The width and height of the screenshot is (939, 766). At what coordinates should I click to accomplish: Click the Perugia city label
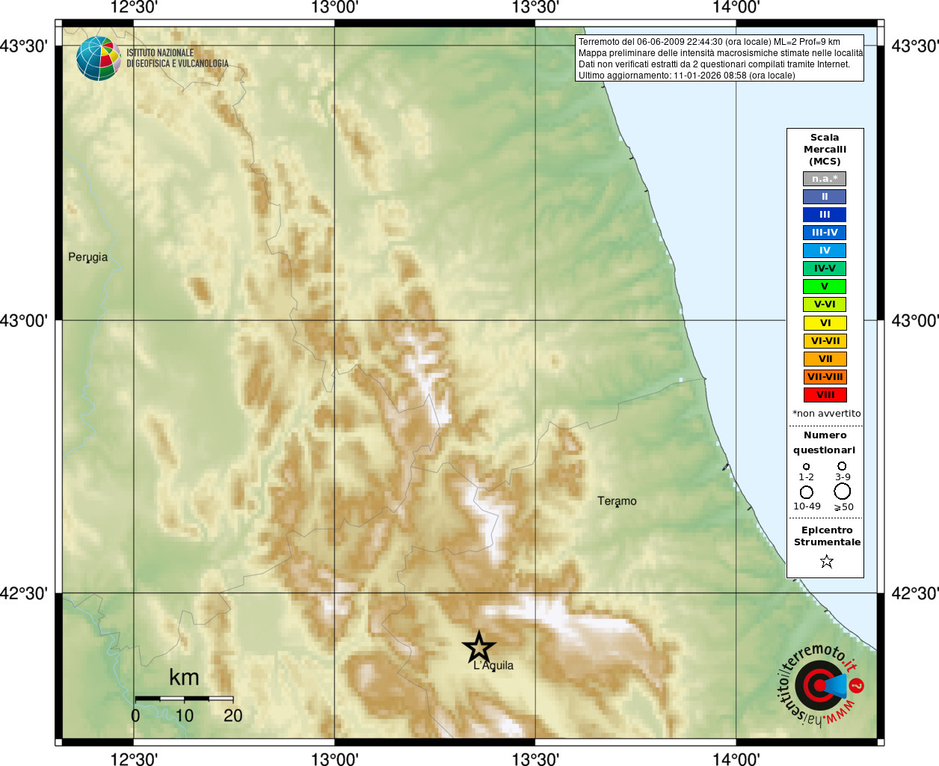coord(87,257)
